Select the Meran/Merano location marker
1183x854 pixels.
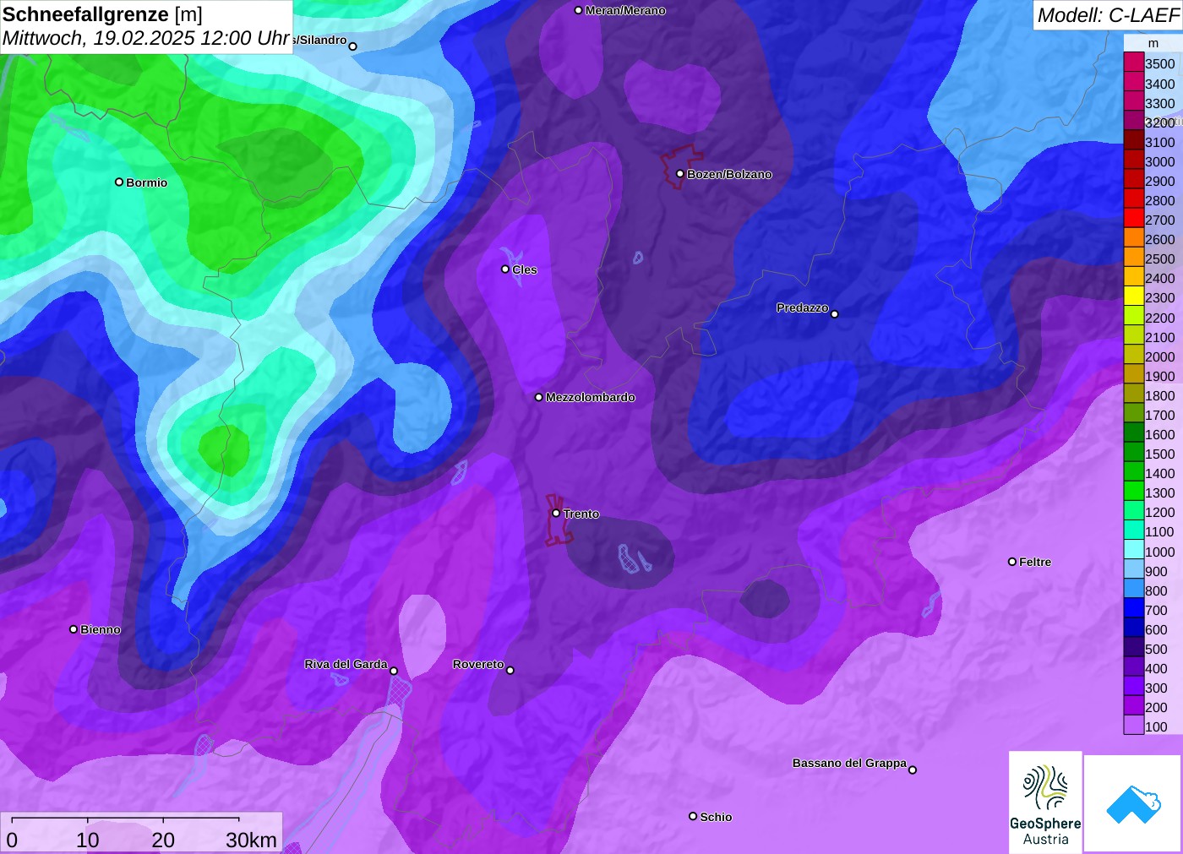coord(578,10)
